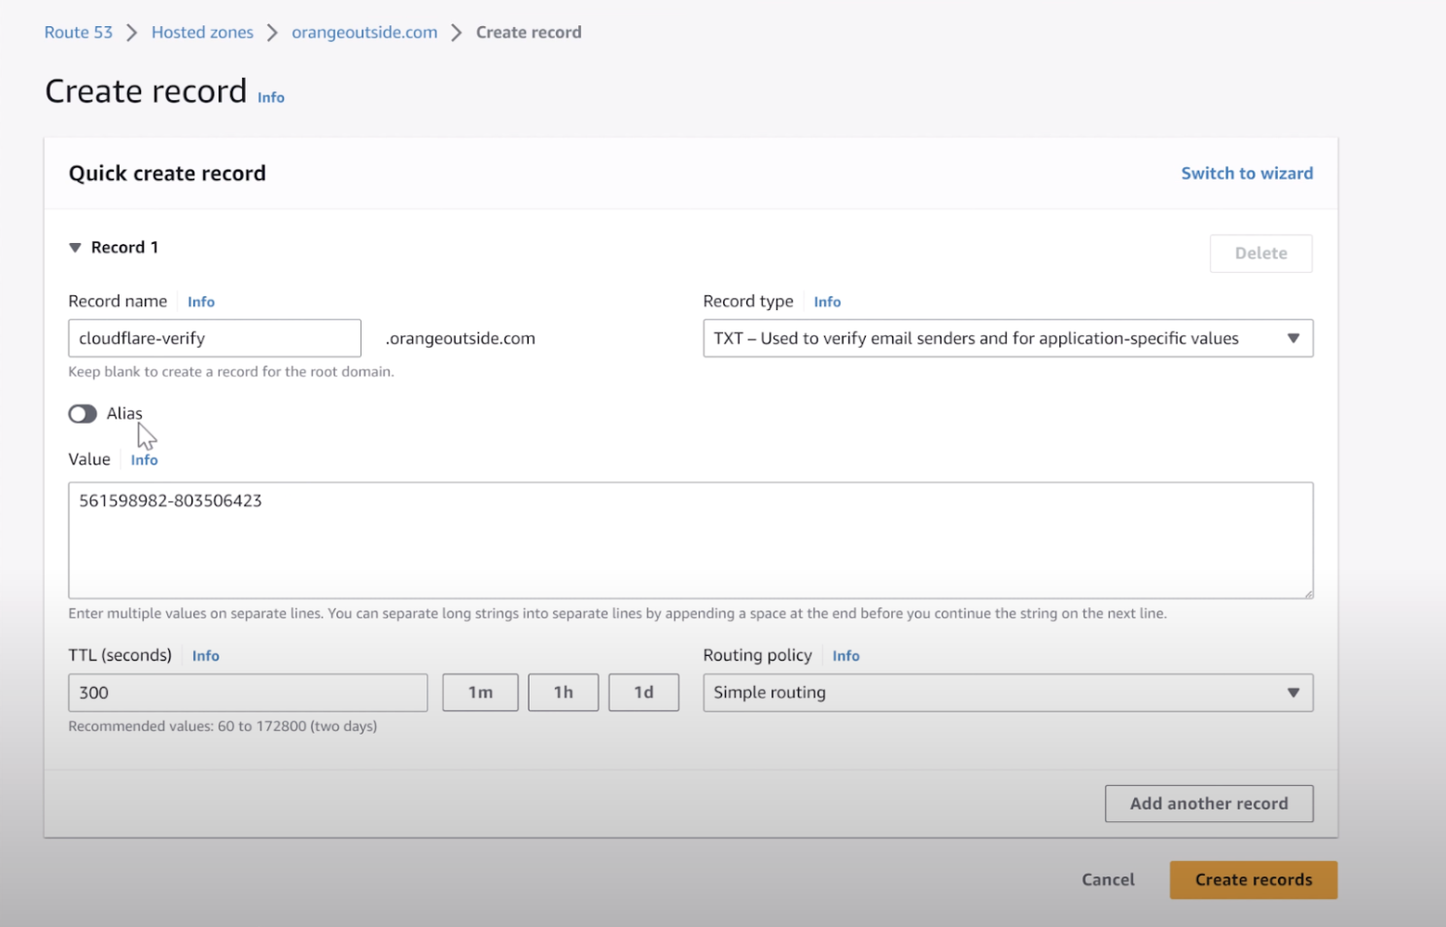The image size is (1446, 927).
Task: Open Info link next to TTL (seconds)
Action: click(x=205, y=656)
